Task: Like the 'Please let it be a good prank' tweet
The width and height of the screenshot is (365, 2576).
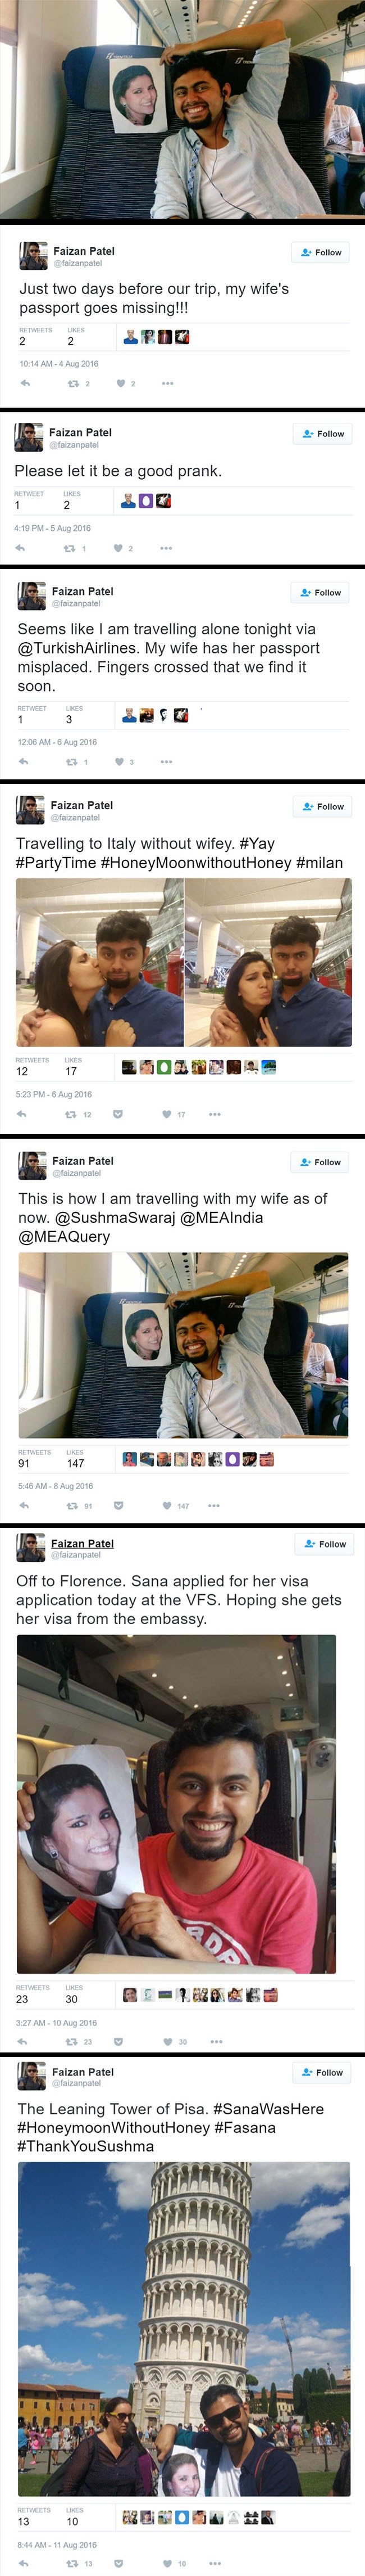Action: click(x=118, y=548)
